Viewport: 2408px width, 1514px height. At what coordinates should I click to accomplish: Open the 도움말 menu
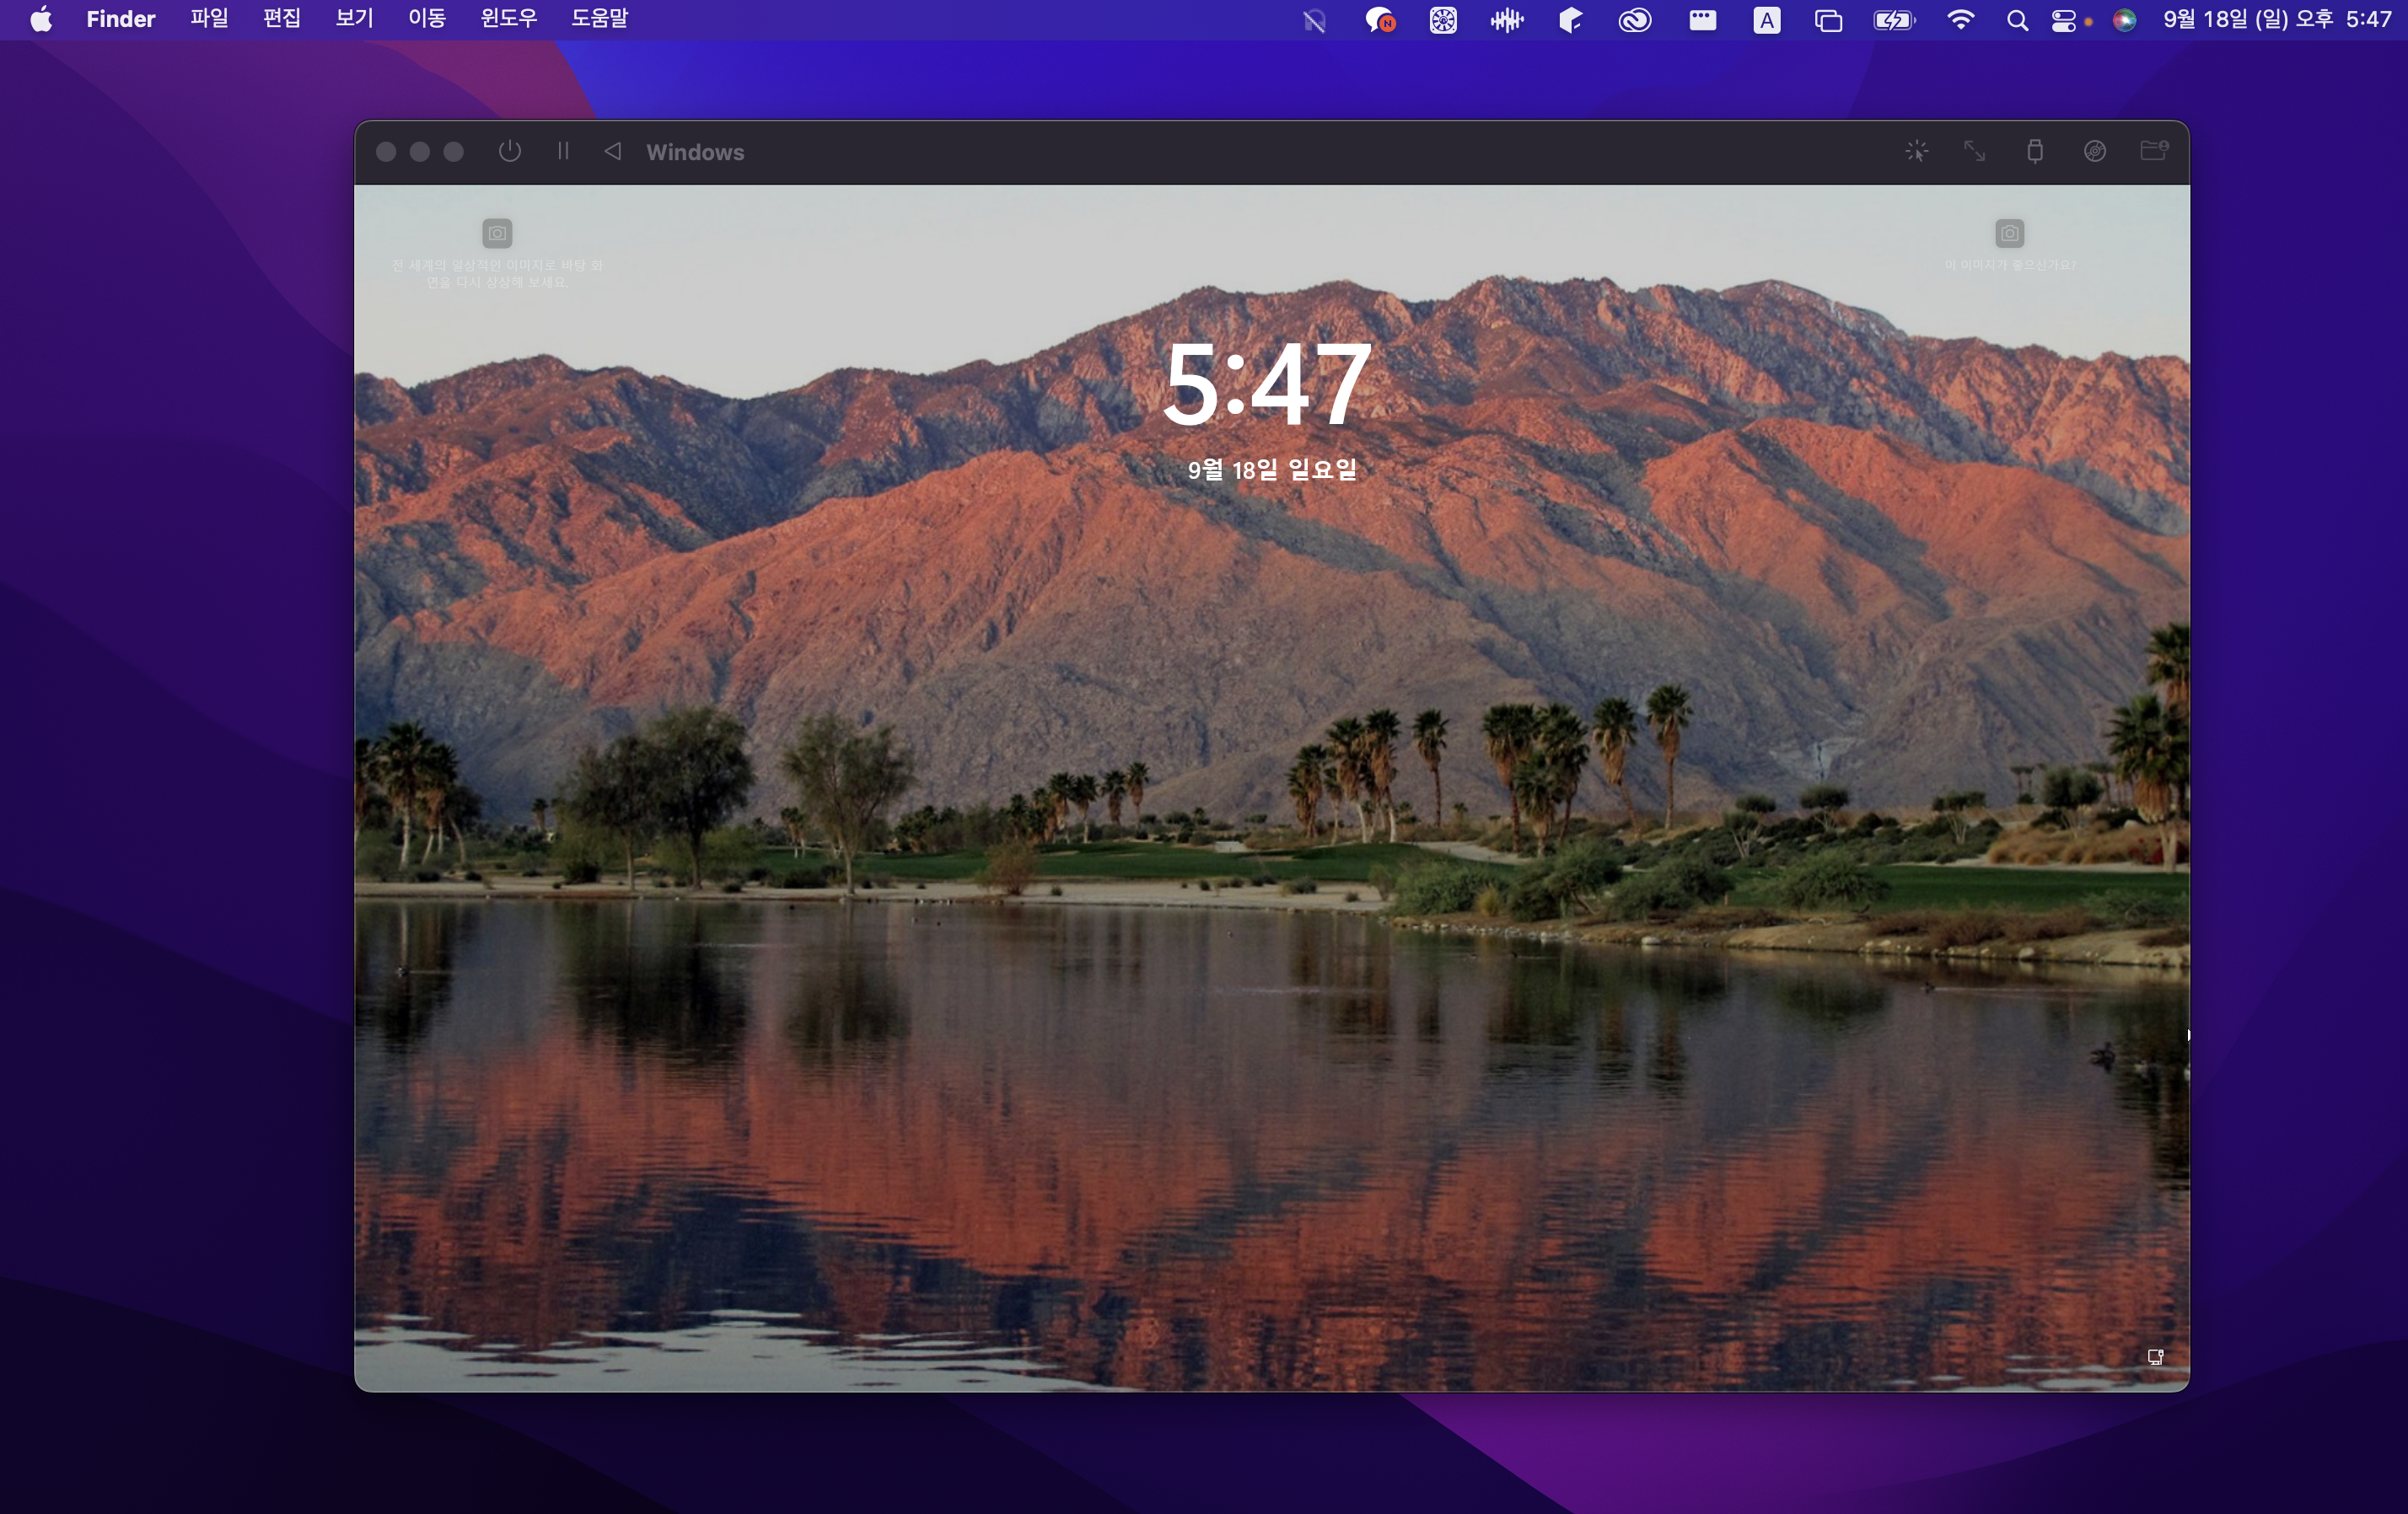click(599, 19)
